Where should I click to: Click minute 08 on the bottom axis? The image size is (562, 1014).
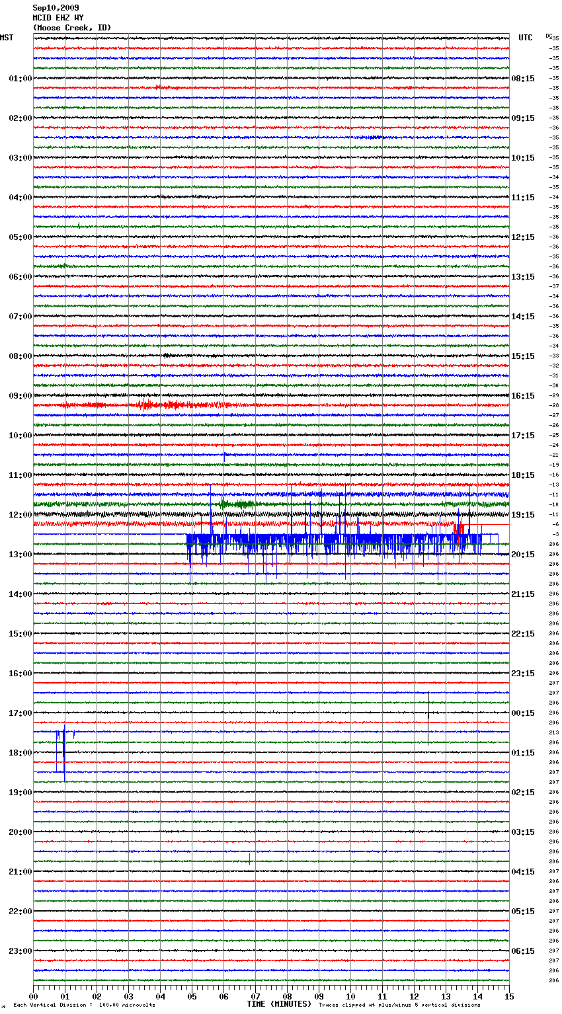click(287, 996)
